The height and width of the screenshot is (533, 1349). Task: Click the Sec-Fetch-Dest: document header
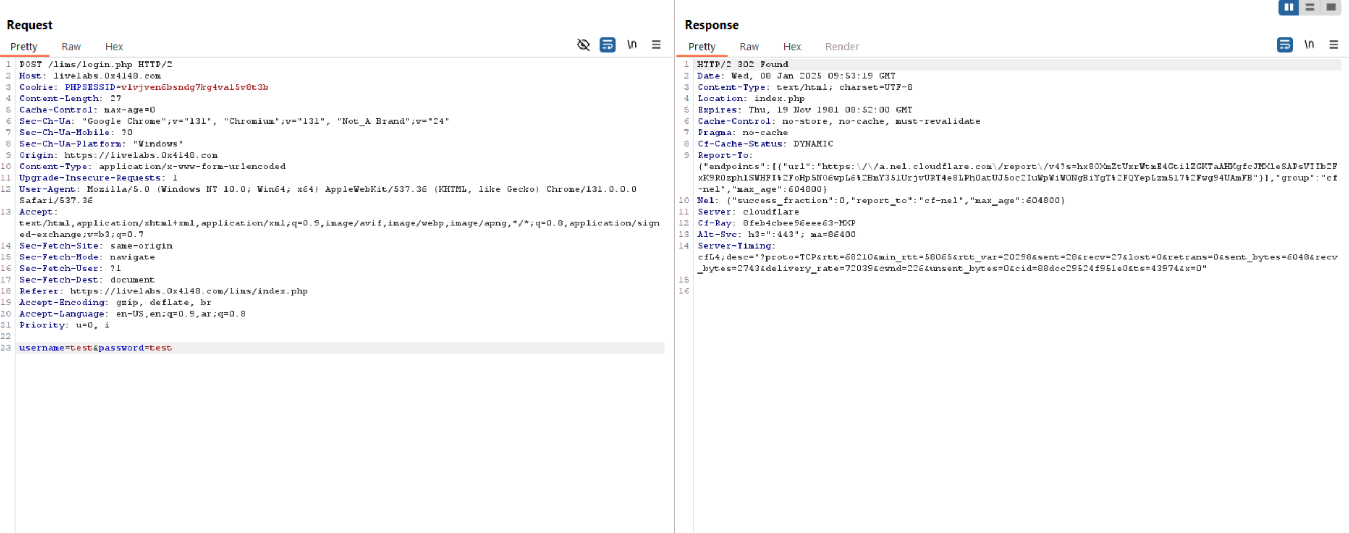point(87,280)
